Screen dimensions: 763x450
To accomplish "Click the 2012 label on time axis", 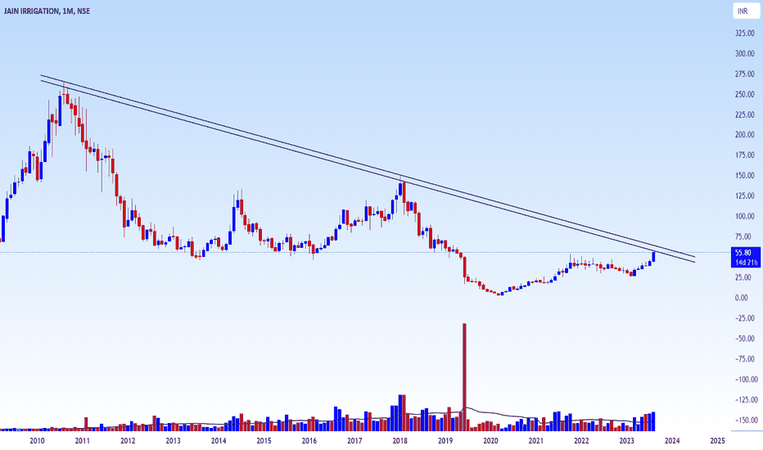I will pyautogui.click(x=128, y=441).
